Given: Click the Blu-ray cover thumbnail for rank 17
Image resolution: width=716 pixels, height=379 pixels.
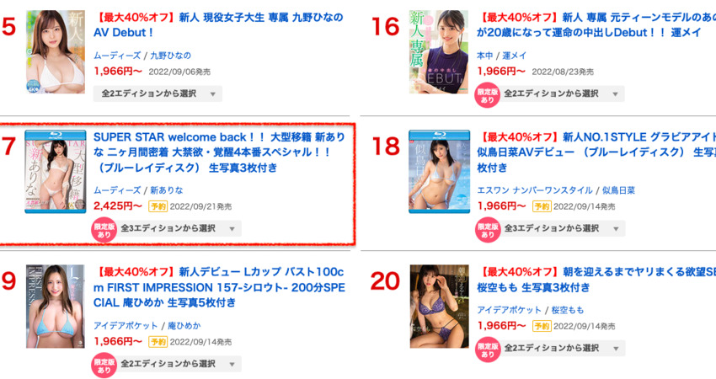Looking at the screenshot, I should pyautogui.click(x=56, y=171).
